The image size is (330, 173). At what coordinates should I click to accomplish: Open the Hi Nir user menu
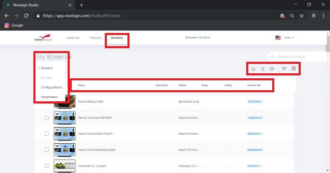click(289, 37)
